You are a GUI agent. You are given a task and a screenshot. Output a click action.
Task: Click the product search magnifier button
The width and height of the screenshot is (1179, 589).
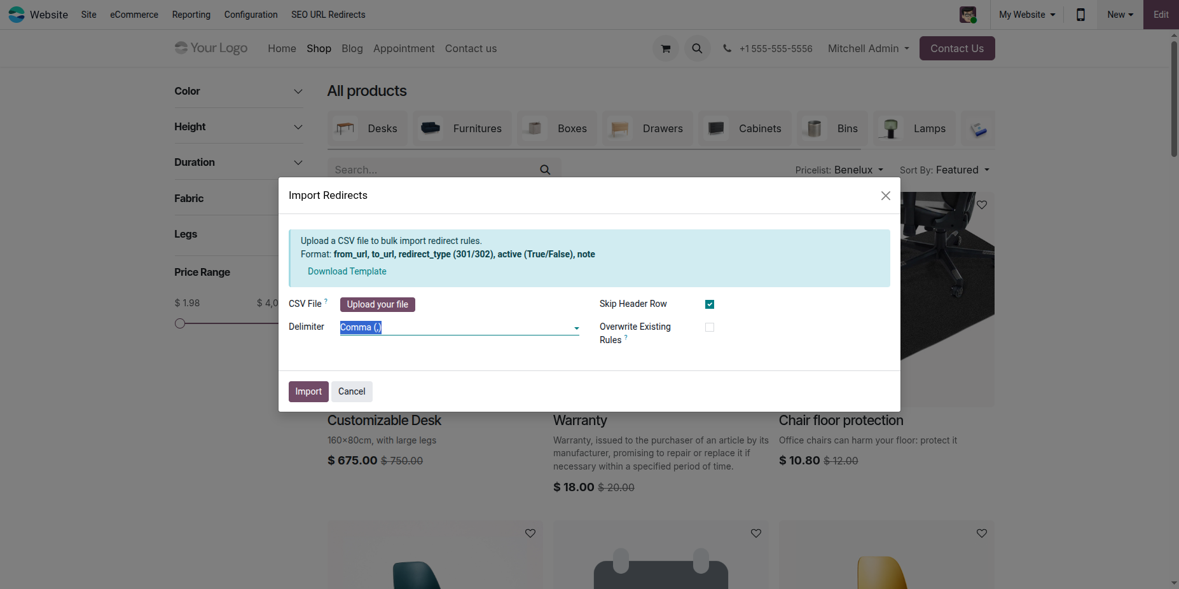coord(545,170)
